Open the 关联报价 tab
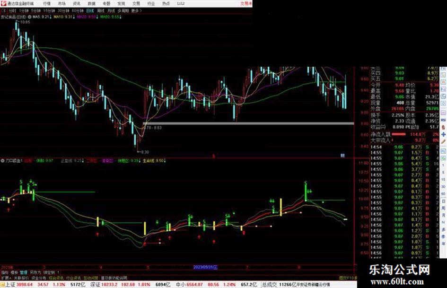447x288 pixels. tap(21, 278)
